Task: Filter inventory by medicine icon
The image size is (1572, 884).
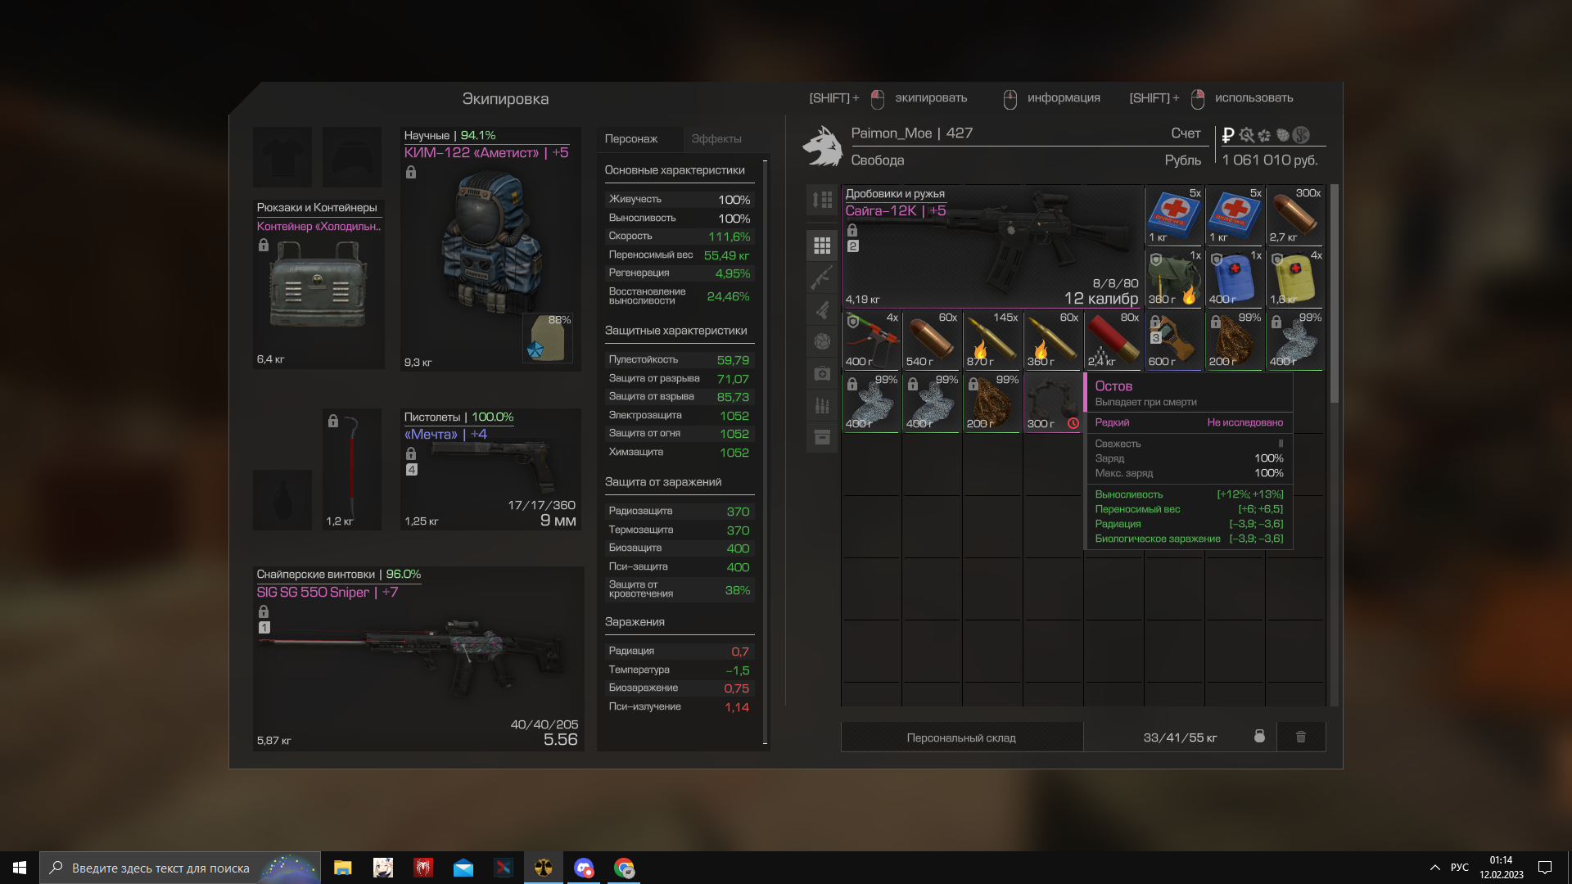Action: tap(822, 373)
